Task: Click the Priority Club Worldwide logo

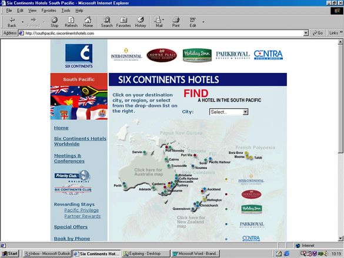Action: pos(72,176)
